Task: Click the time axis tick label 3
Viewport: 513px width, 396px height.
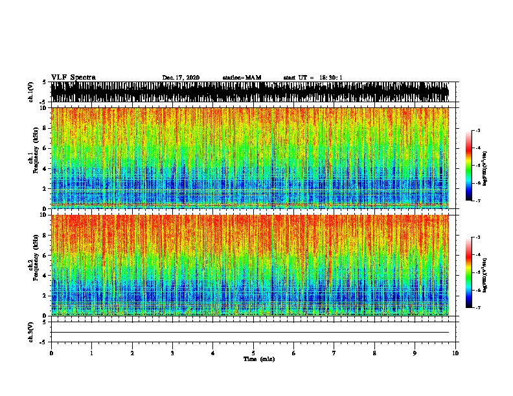Action: [x=172, y=353]
